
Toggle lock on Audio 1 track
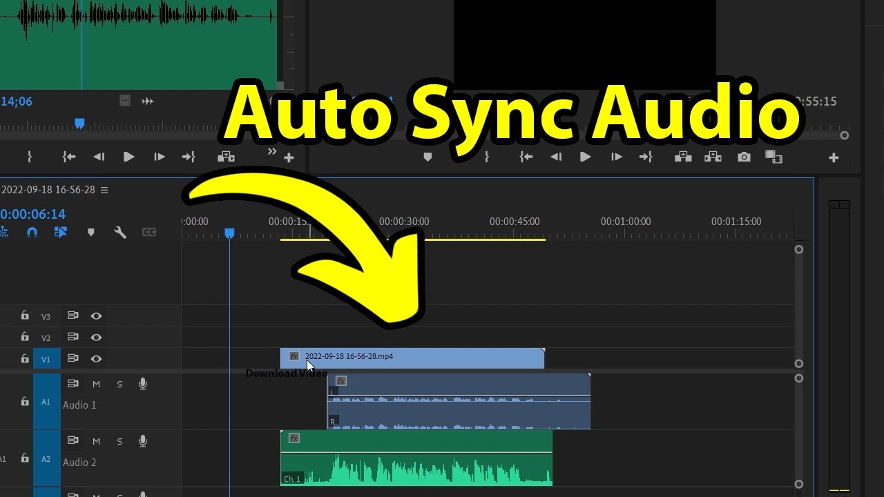25,401
